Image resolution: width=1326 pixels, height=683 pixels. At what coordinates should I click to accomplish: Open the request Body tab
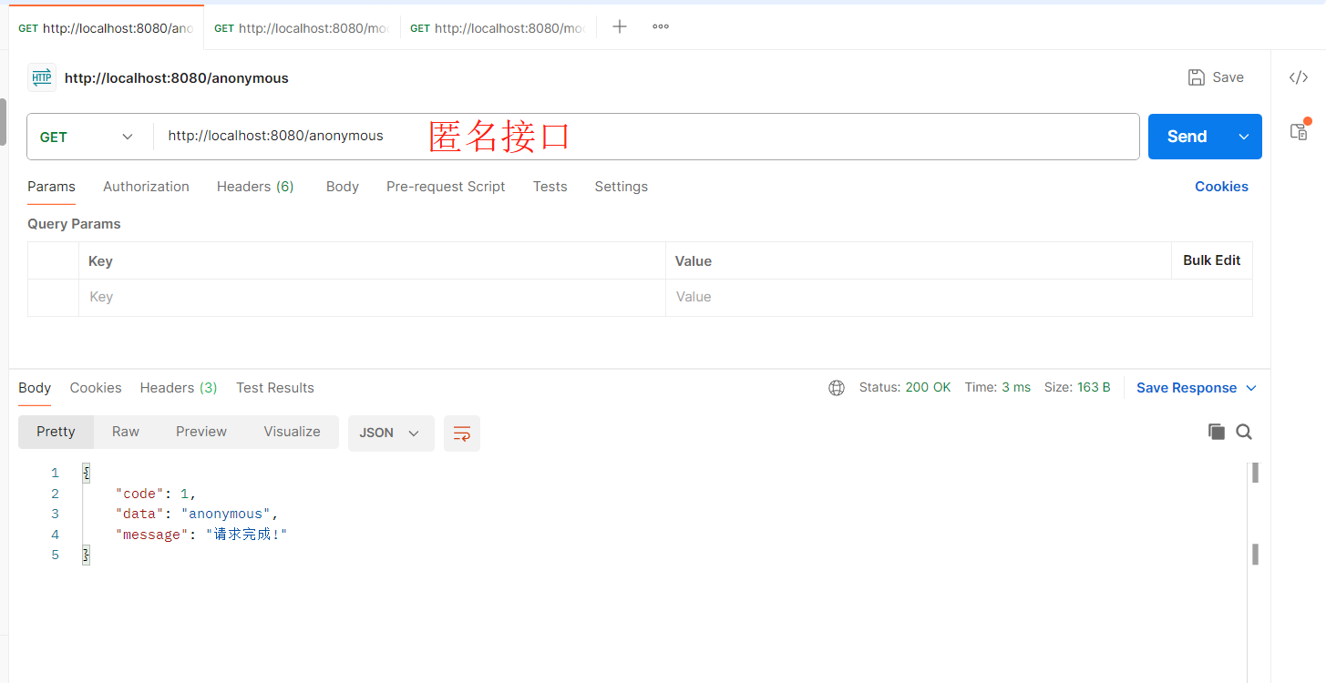tap(343, 187)
